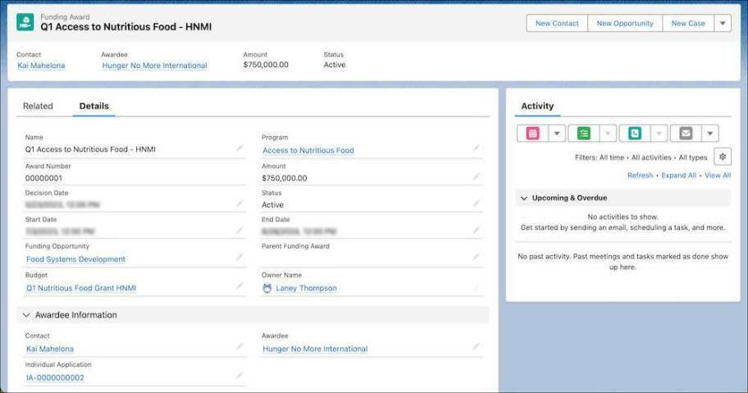Switch to the Related tab

point(38,106)
